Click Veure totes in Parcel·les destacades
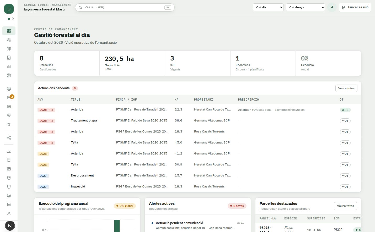The height and width of the screenshot is (232, 375). (345, 206)
